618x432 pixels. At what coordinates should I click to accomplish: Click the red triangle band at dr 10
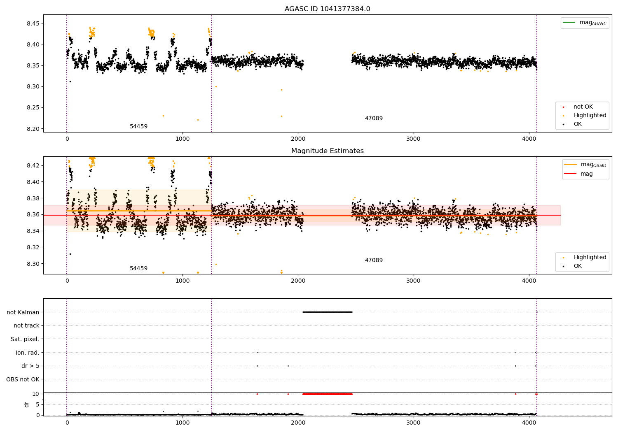(328, 394)
